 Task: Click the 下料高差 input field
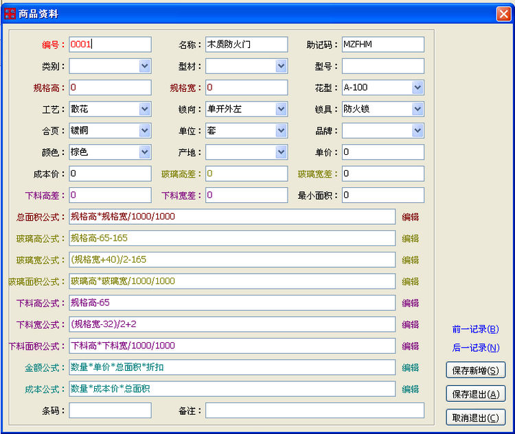[x=110, y=195]
